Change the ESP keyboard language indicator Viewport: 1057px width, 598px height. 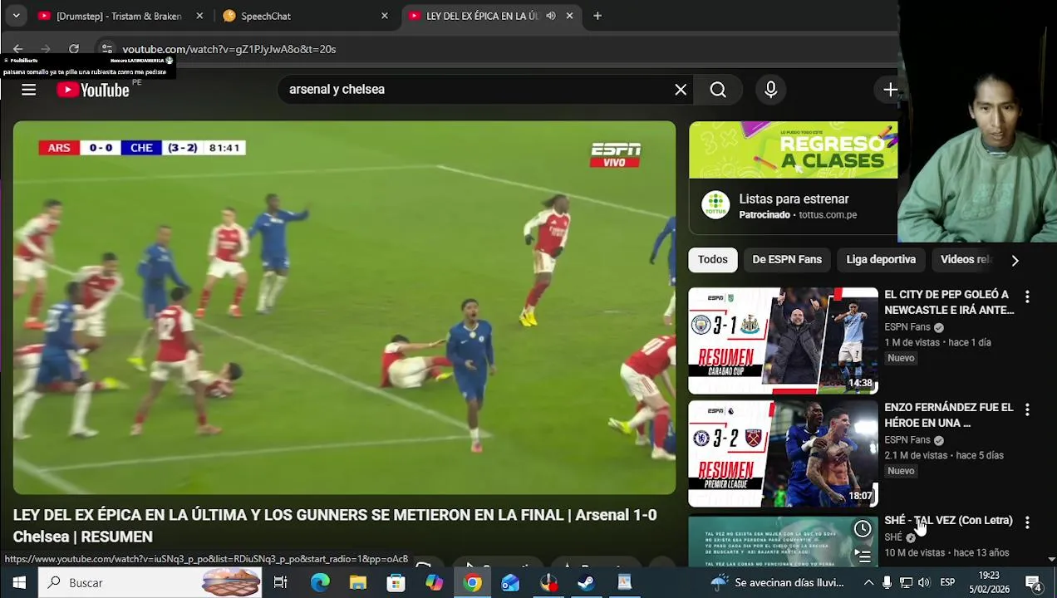(947, 583)
